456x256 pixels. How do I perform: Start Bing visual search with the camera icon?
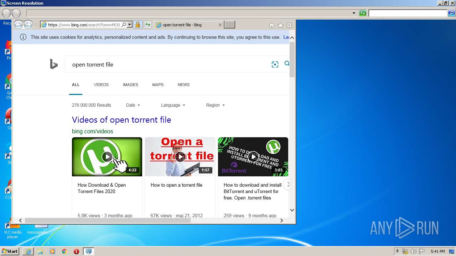click(275, 64)
